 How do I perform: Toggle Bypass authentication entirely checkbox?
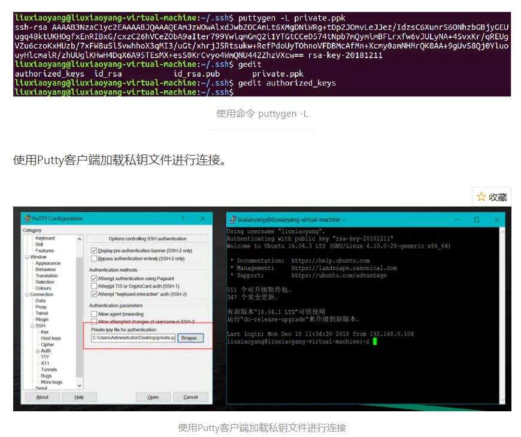[x=94, y=259]
